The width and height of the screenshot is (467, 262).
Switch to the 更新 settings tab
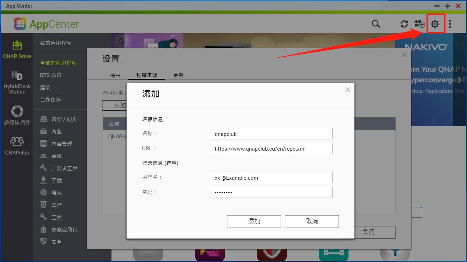(x=178, y=75)
